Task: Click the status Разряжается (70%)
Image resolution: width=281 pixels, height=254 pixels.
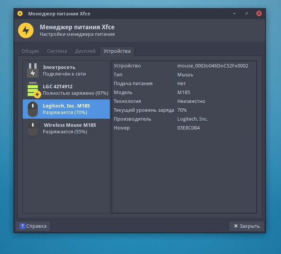Action: tap(65, 113)
